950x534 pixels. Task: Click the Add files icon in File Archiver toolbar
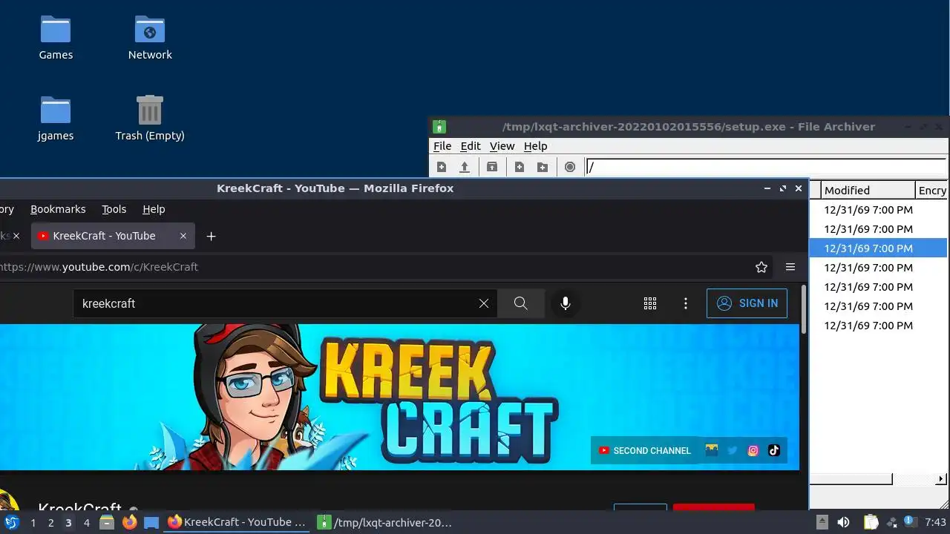(520, 167)
